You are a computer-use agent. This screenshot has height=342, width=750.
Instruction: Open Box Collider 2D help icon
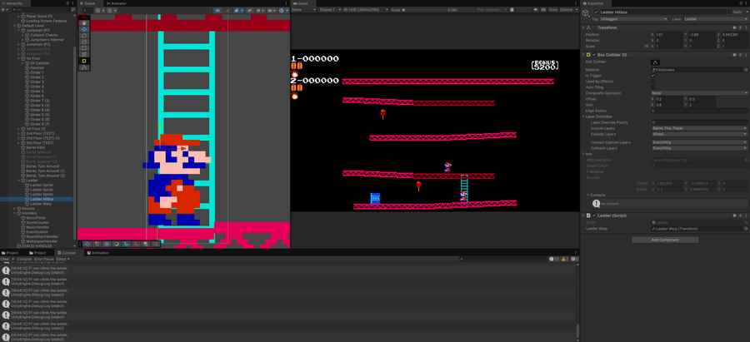(735, 55)
